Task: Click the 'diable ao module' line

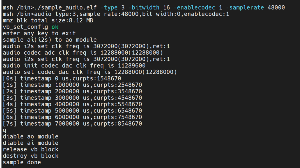Action: coord(30,137)
